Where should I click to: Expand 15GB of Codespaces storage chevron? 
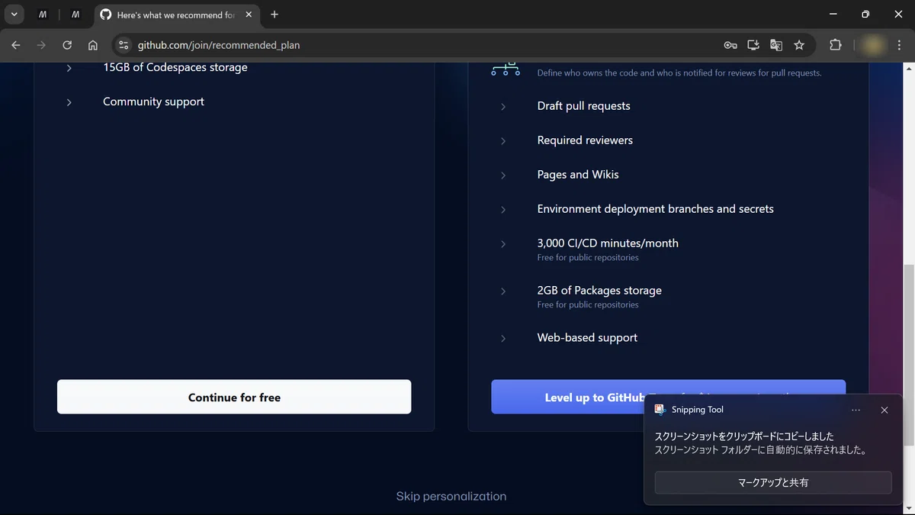point(69,68)
